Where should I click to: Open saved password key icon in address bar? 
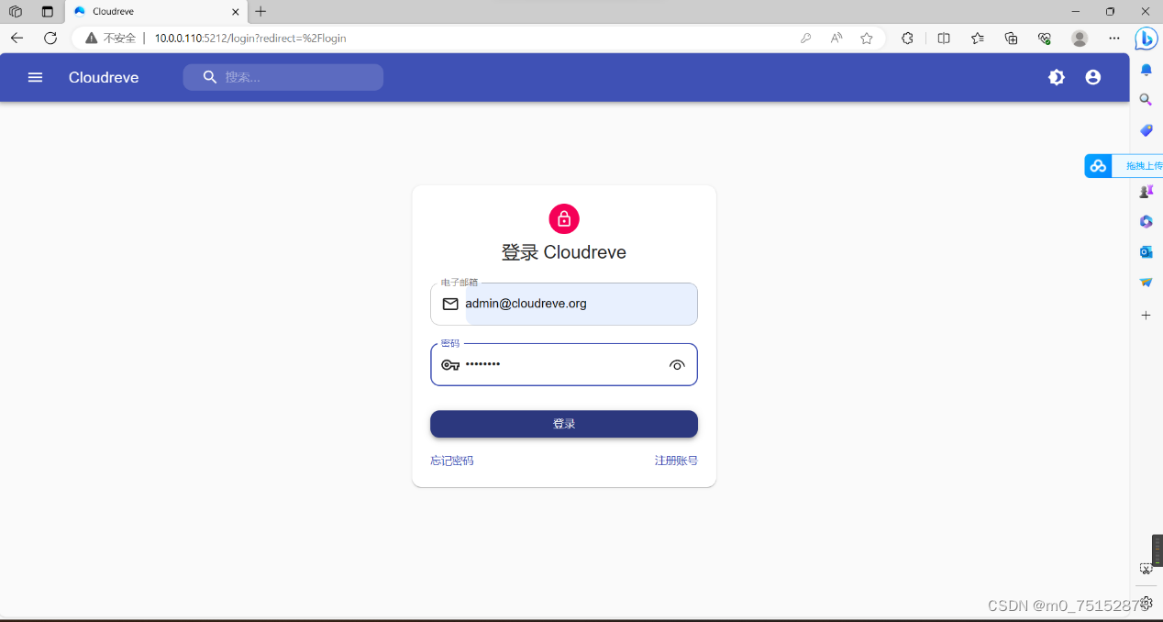click(805, 39)
